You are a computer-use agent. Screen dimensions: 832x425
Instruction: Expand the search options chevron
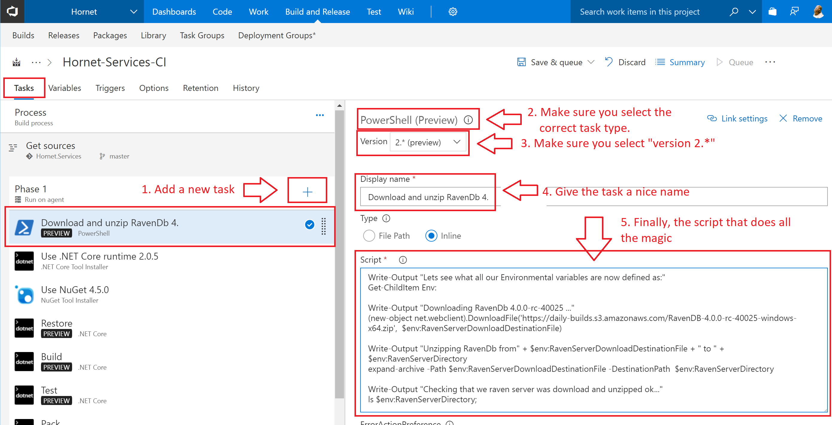(752, 12)
